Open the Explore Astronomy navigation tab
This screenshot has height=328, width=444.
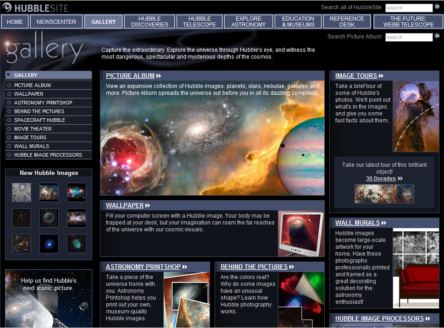pyautogui.click(x=248, y=22)
